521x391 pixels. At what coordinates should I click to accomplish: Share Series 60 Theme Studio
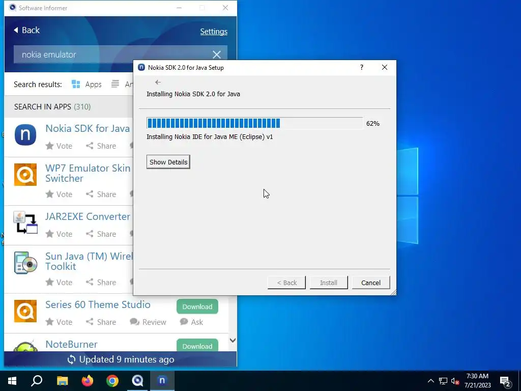click(101, 322)
